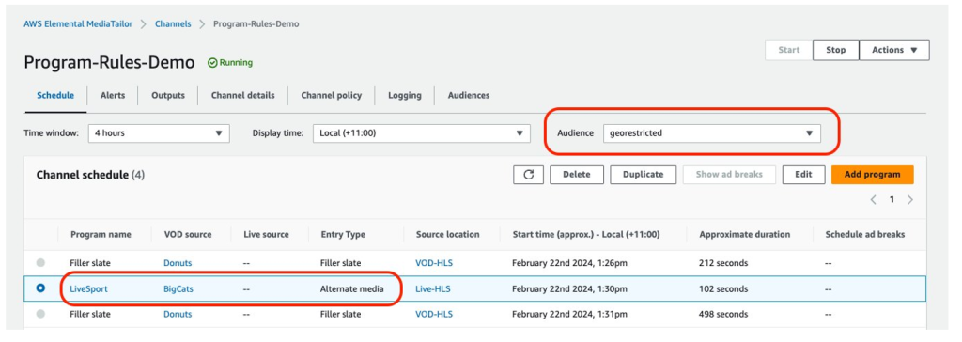This screenshot has height=342, width=962.
Task: Expand the Actions dropdown button
Action: (894, 51)
